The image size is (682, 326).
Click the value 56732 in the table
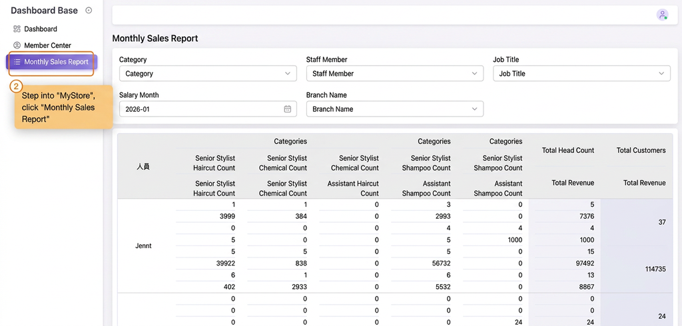pyautogui.click(x=440, y=263)
